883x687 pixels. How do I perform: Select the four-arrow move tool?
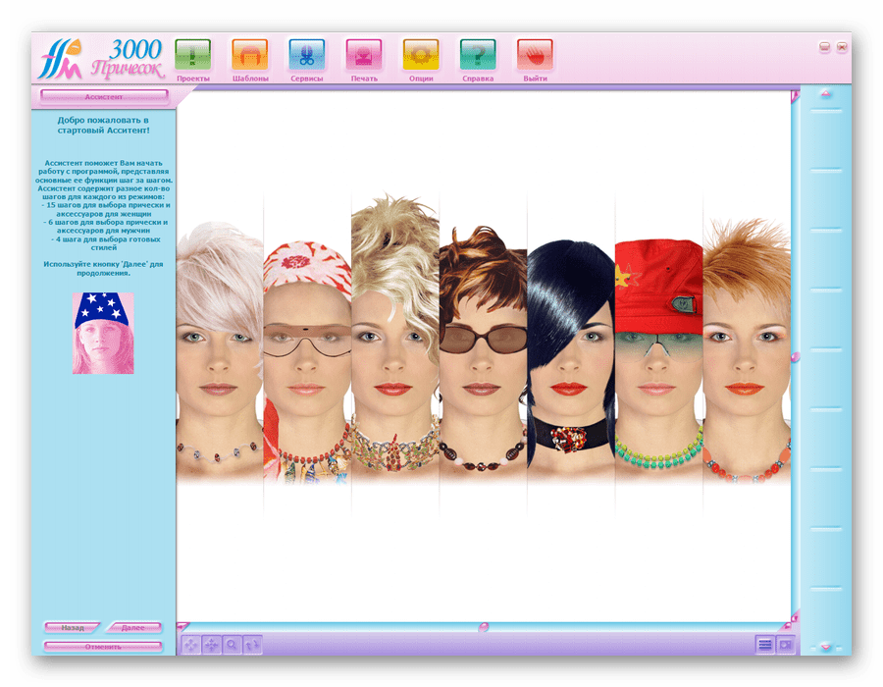[211, 645]
